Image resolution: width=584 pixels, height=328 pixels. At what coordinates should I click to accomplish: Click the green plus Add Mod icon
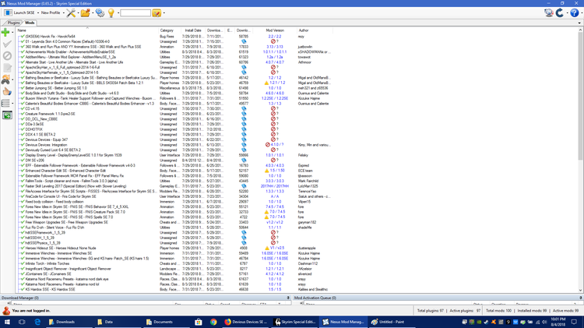[5, 33]
